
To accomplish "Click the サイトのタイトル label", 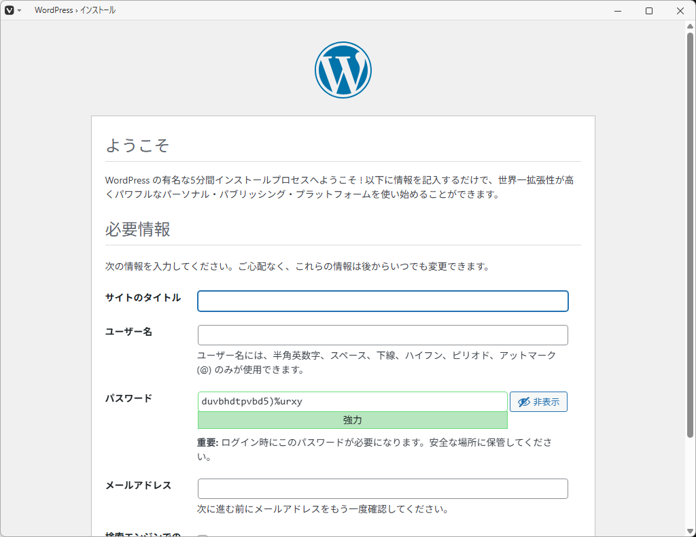I will coord(143,298).
